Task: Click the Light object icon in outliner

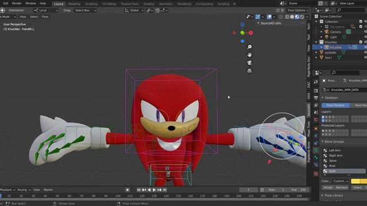Action: pyautogui.click(x=326, y=37)
